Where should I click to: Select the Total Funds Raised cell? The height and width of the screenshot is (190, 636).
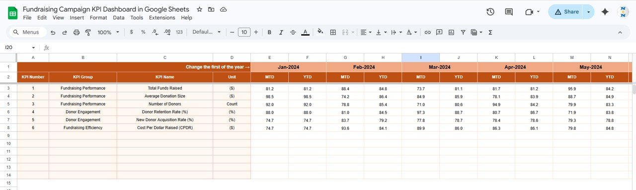point(165,88)
